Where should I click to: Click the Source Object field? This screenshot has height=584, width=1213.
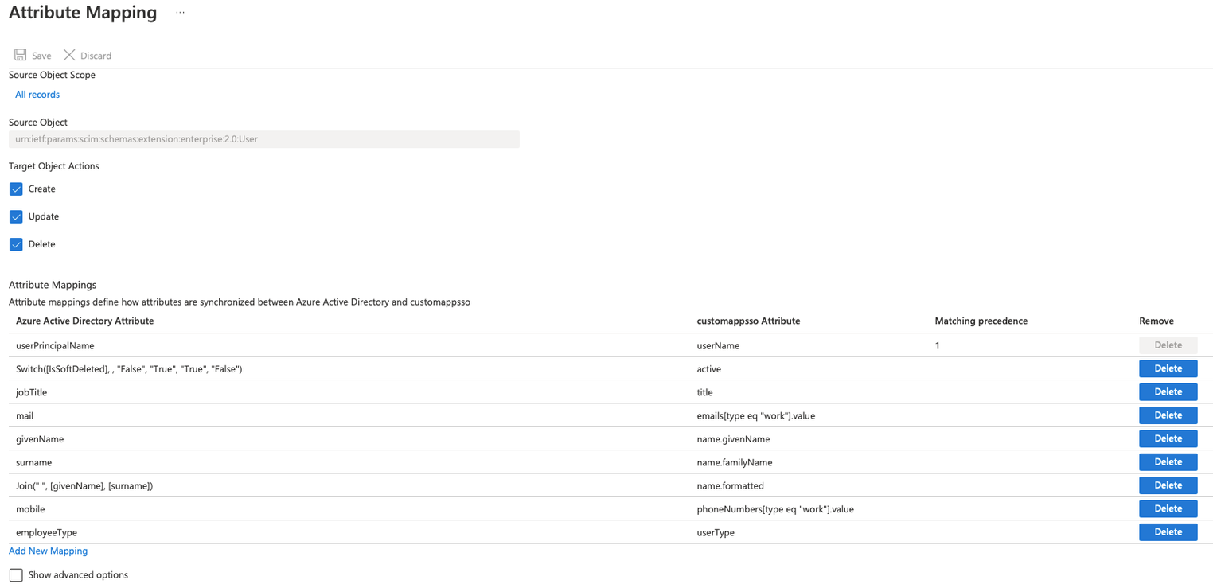264,139
